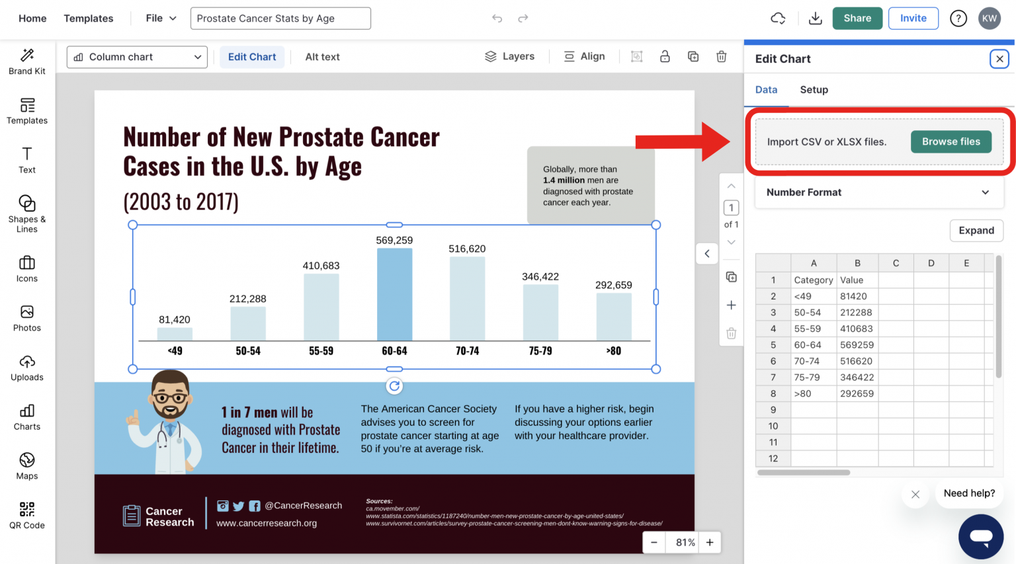
Task: Open the Maps sidebar tool
Action: click(27, 466)
